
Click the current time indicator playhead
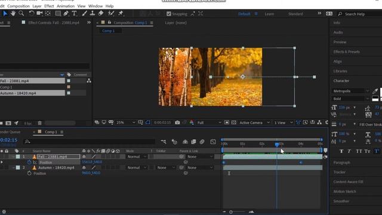(x=277, y=145)
